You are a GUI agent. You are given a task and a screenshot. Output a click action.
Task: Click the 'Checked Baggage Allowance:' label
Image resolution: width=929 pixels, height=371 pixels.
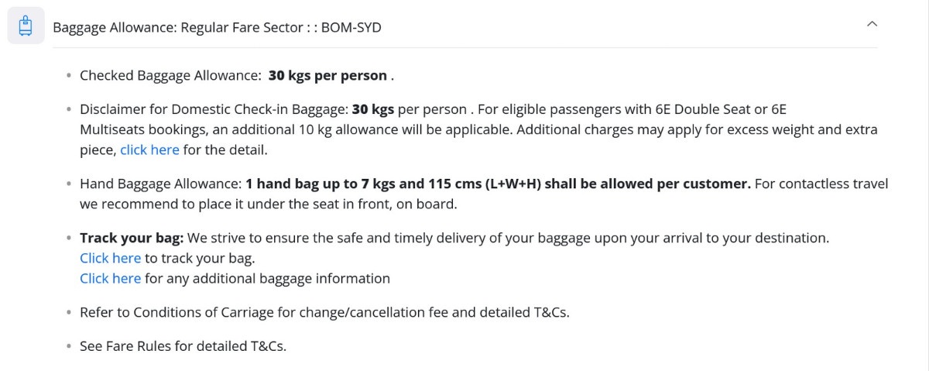[x=170, y=76]
